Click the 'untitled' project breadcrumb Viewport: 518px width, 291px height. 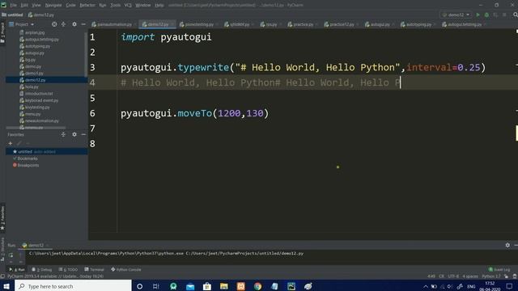click(x=12, y=15)
